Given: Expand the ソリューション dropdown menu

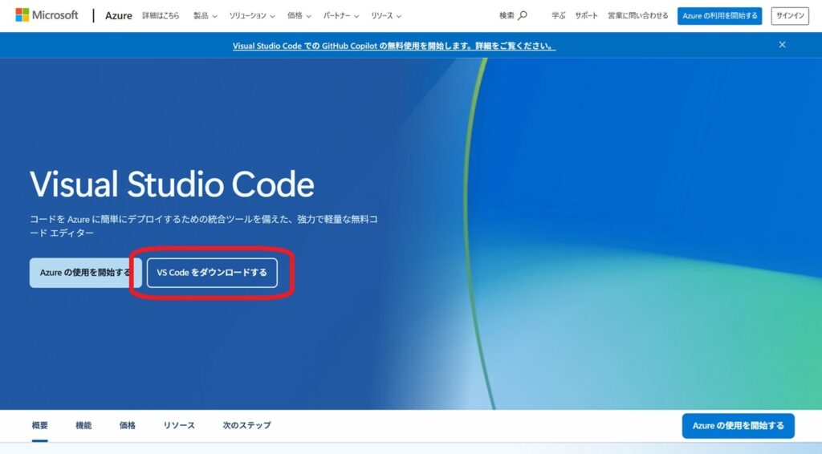Looking at the screenshot, I should click(251, 16).
